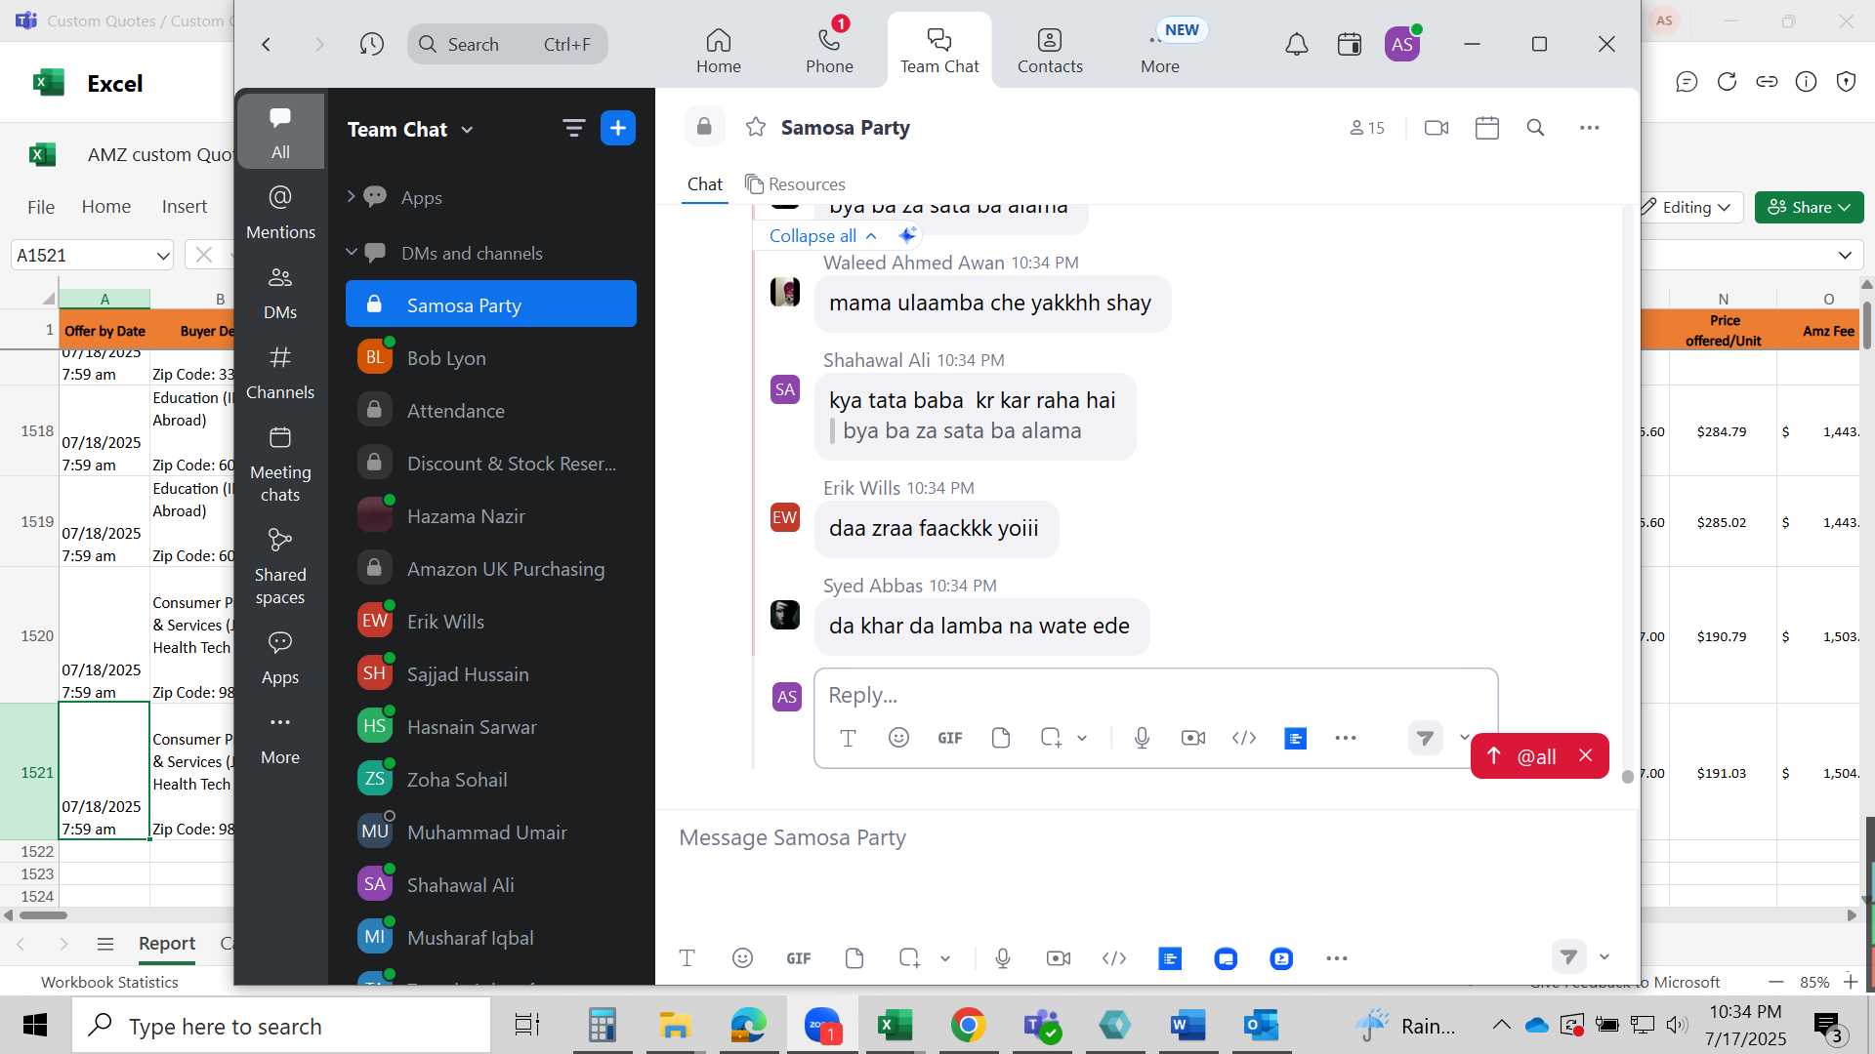
Task: Click the Message Samosa Party input
Action: click(1146, 837)
